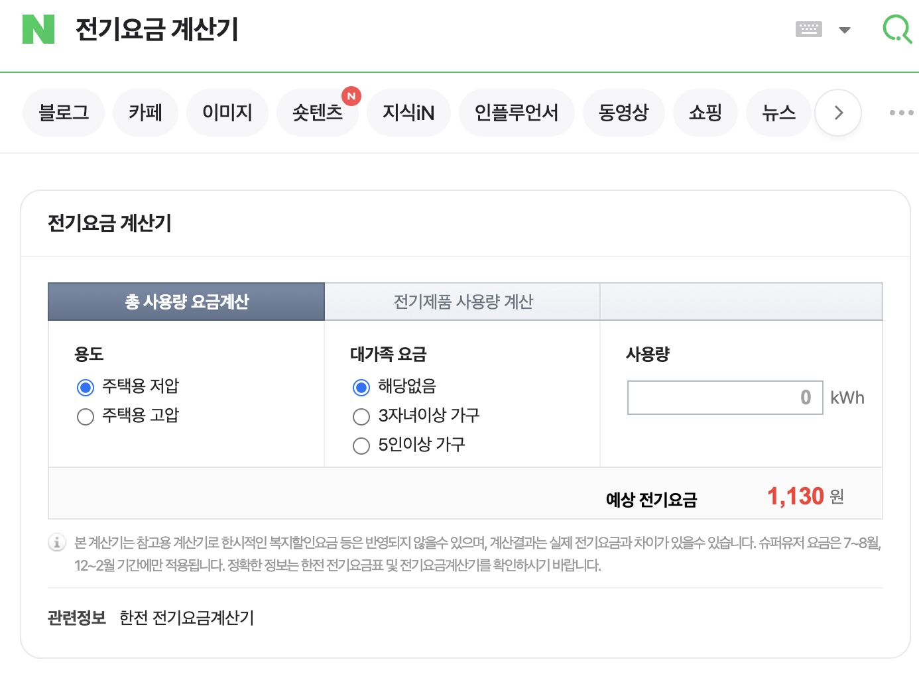Expand the keyboard input method dropdown arrow
The height and width of the screenshot is (676, 919).
[845, 29]
